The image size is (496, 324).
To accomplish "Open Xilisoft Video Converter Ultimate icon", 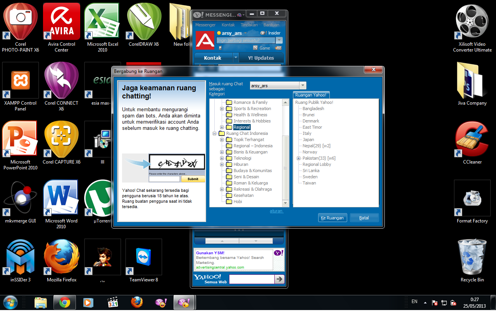I will [472, 28].
